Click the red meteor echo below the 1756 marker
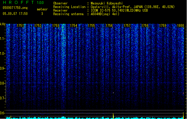 pos(113,93)
